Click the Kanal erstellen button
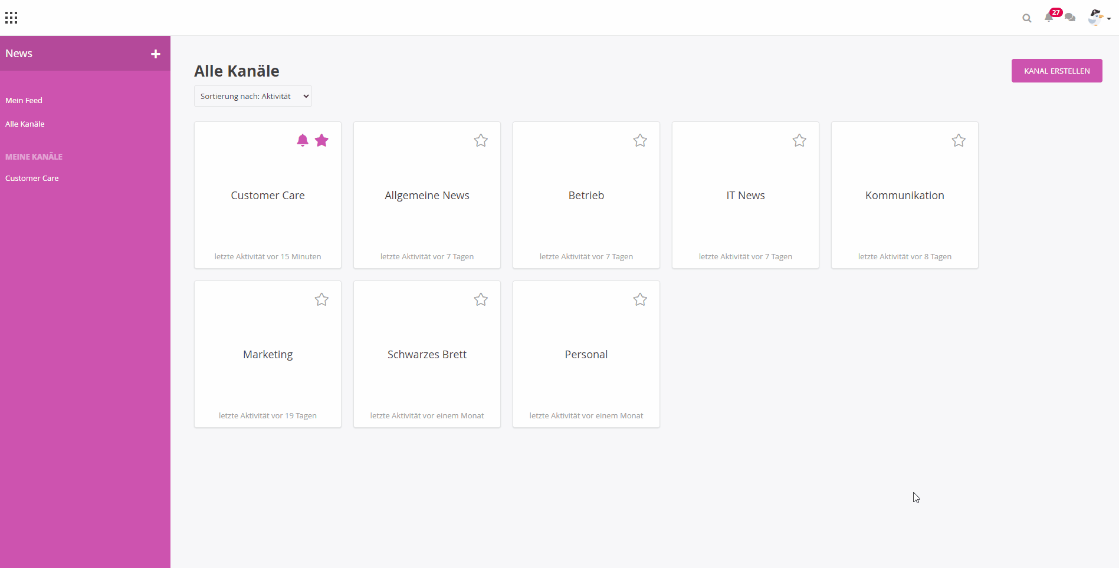This screenshot has width=1119, height=568. click(x=1056, y=71)
